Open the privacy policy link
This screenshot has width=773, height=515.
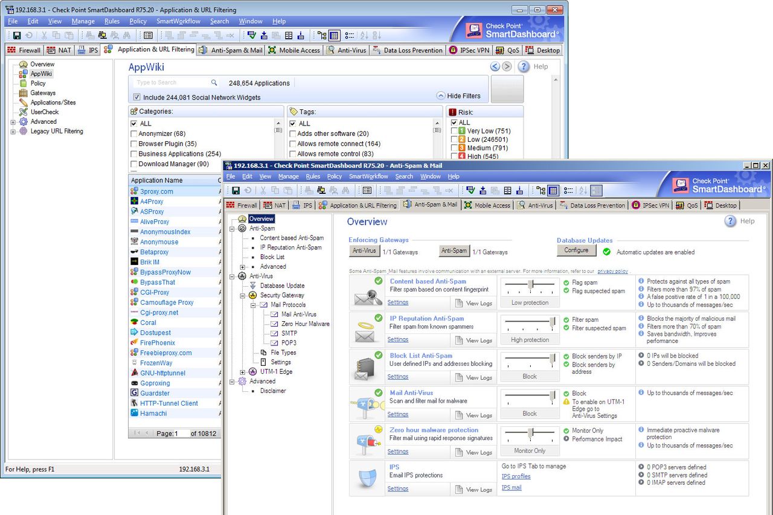coord(613,271)
